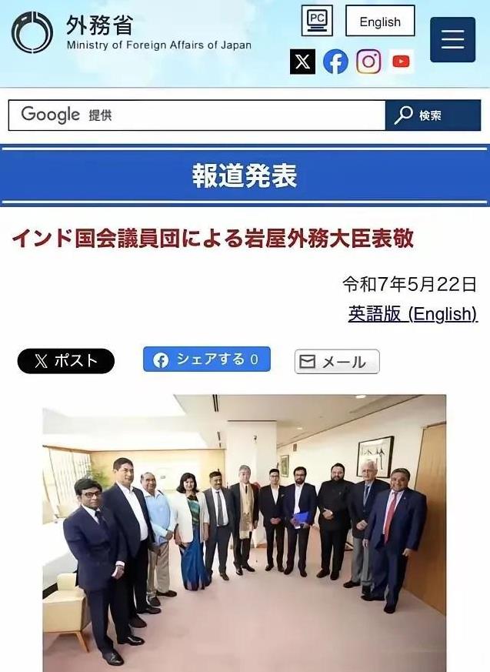Image resolution: width=490 pixels, height=672 pixels.
Task: Switch to PC view icon
Action: tap(317, 21)
